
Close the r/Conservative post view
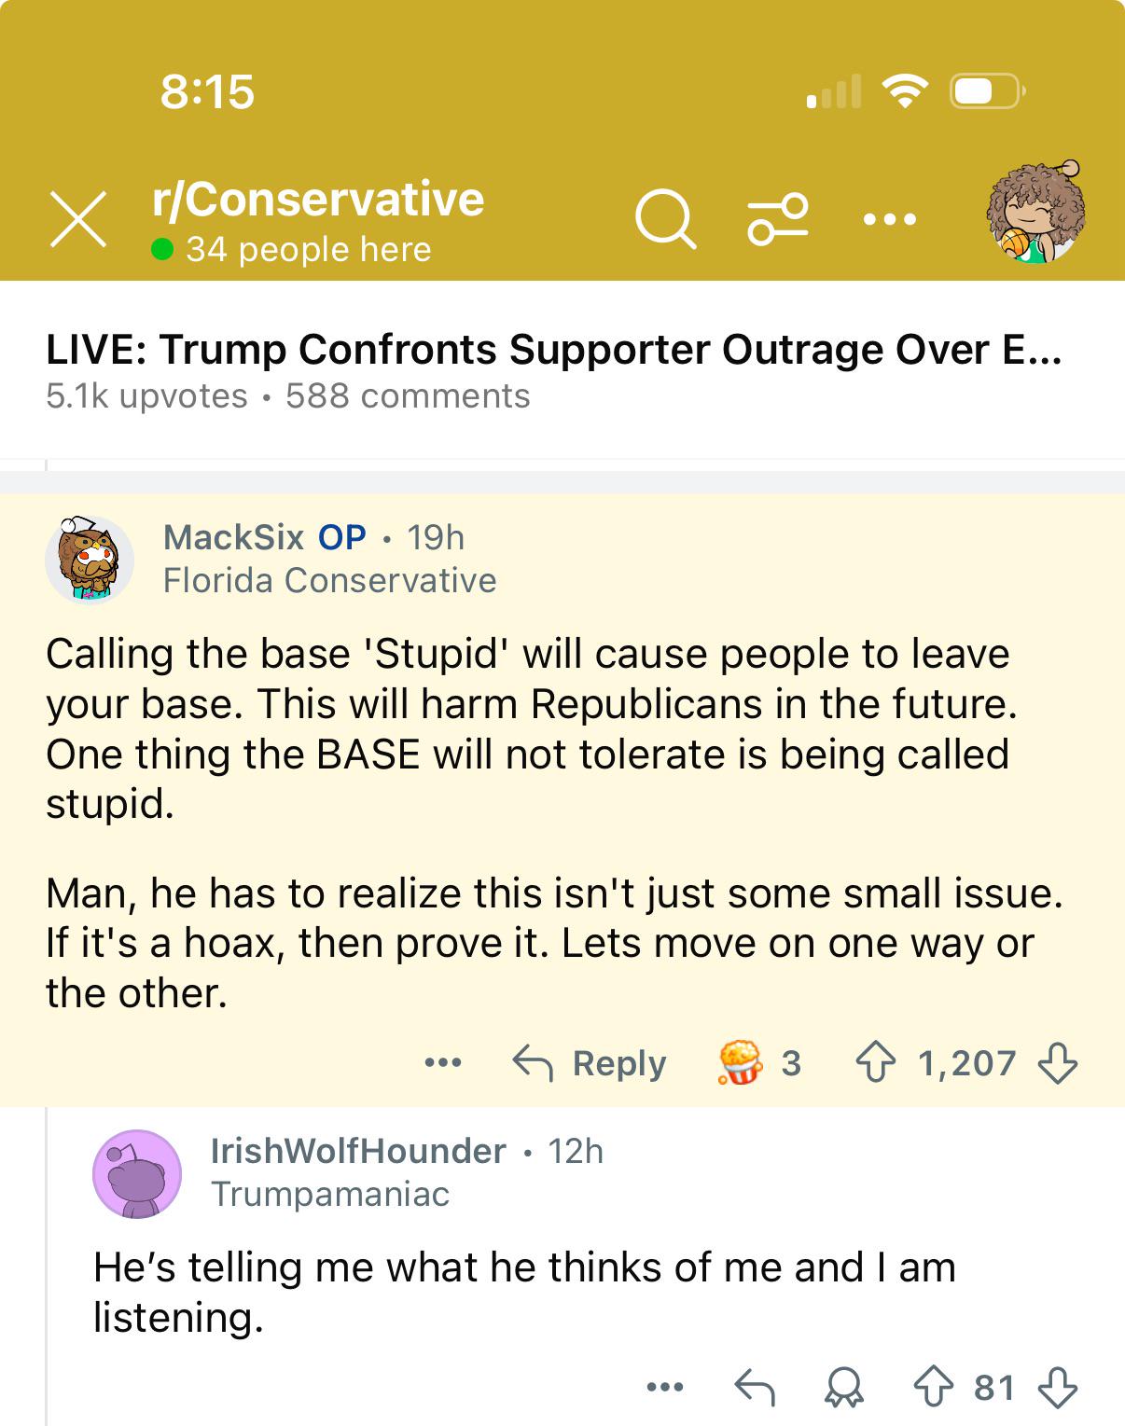[x=78, y=220]
